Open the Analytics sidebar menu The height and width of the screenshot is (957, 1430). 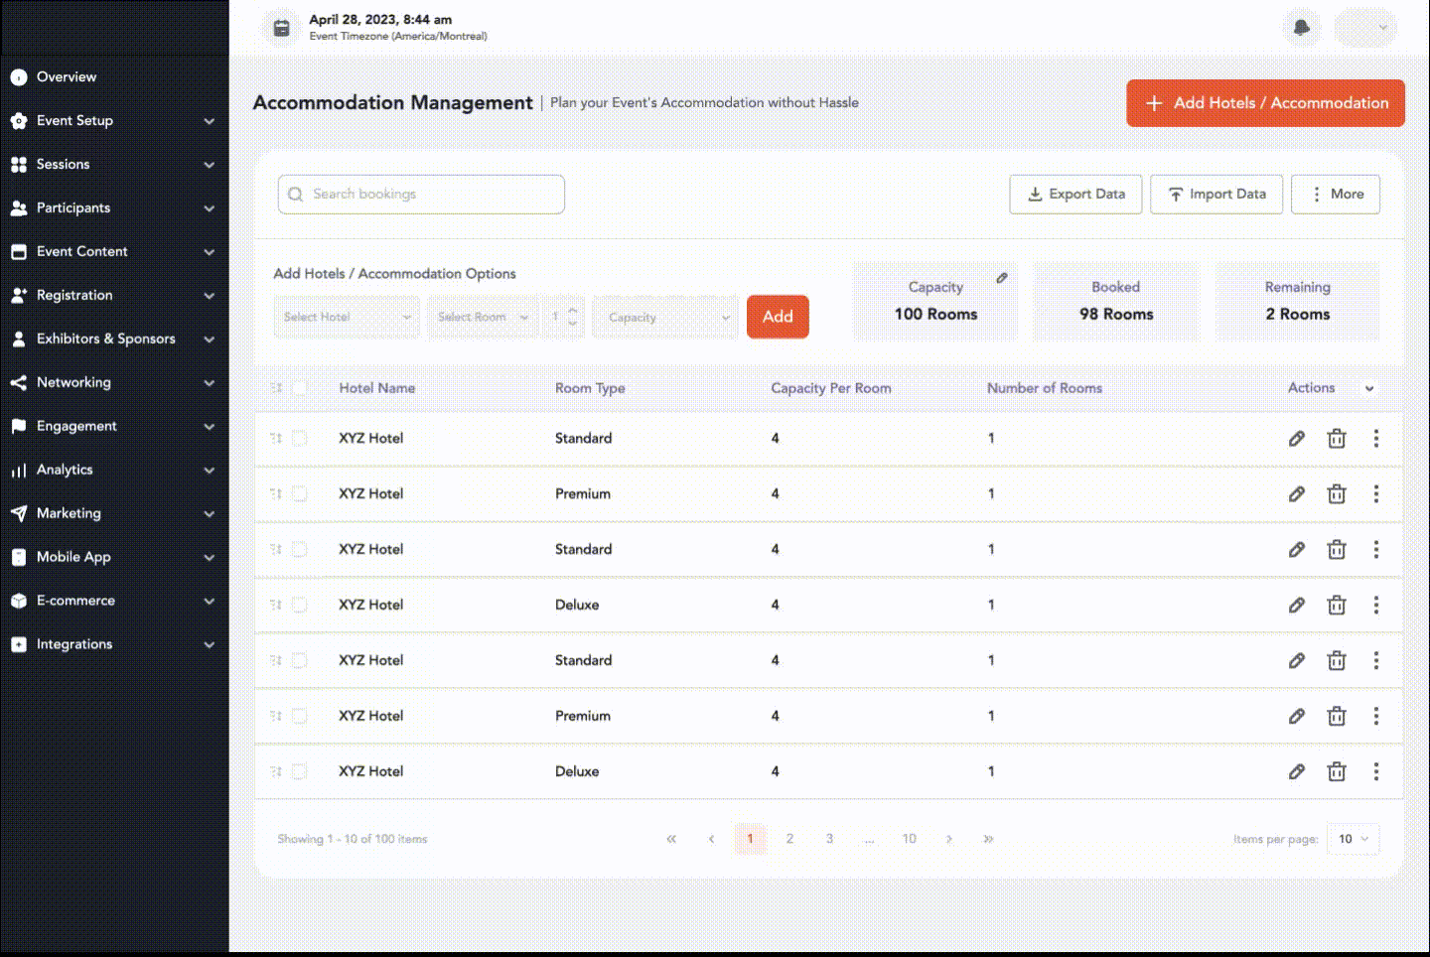coord(114,471)
